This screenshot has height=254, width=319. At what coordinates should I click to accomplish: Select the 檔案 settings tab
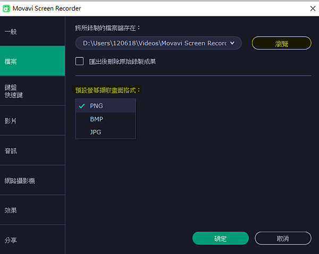[32, 61]
